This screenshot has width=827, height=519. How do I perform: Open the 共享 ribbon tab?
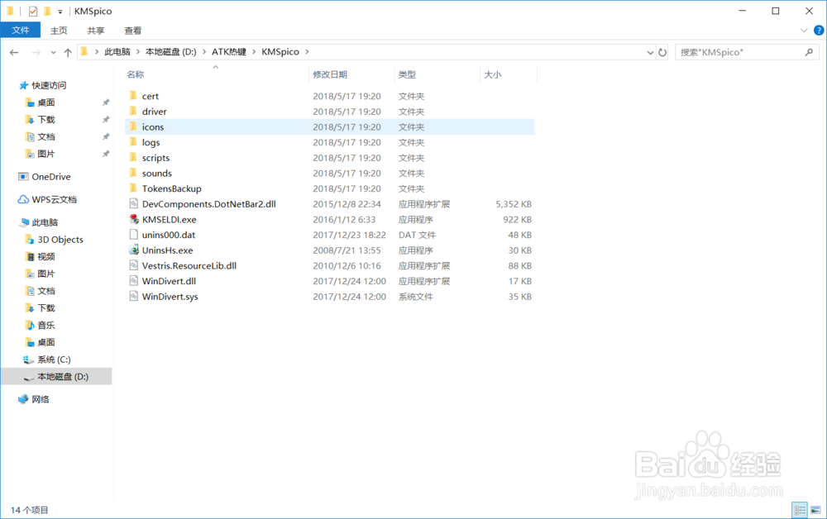[x=95, y=31]
